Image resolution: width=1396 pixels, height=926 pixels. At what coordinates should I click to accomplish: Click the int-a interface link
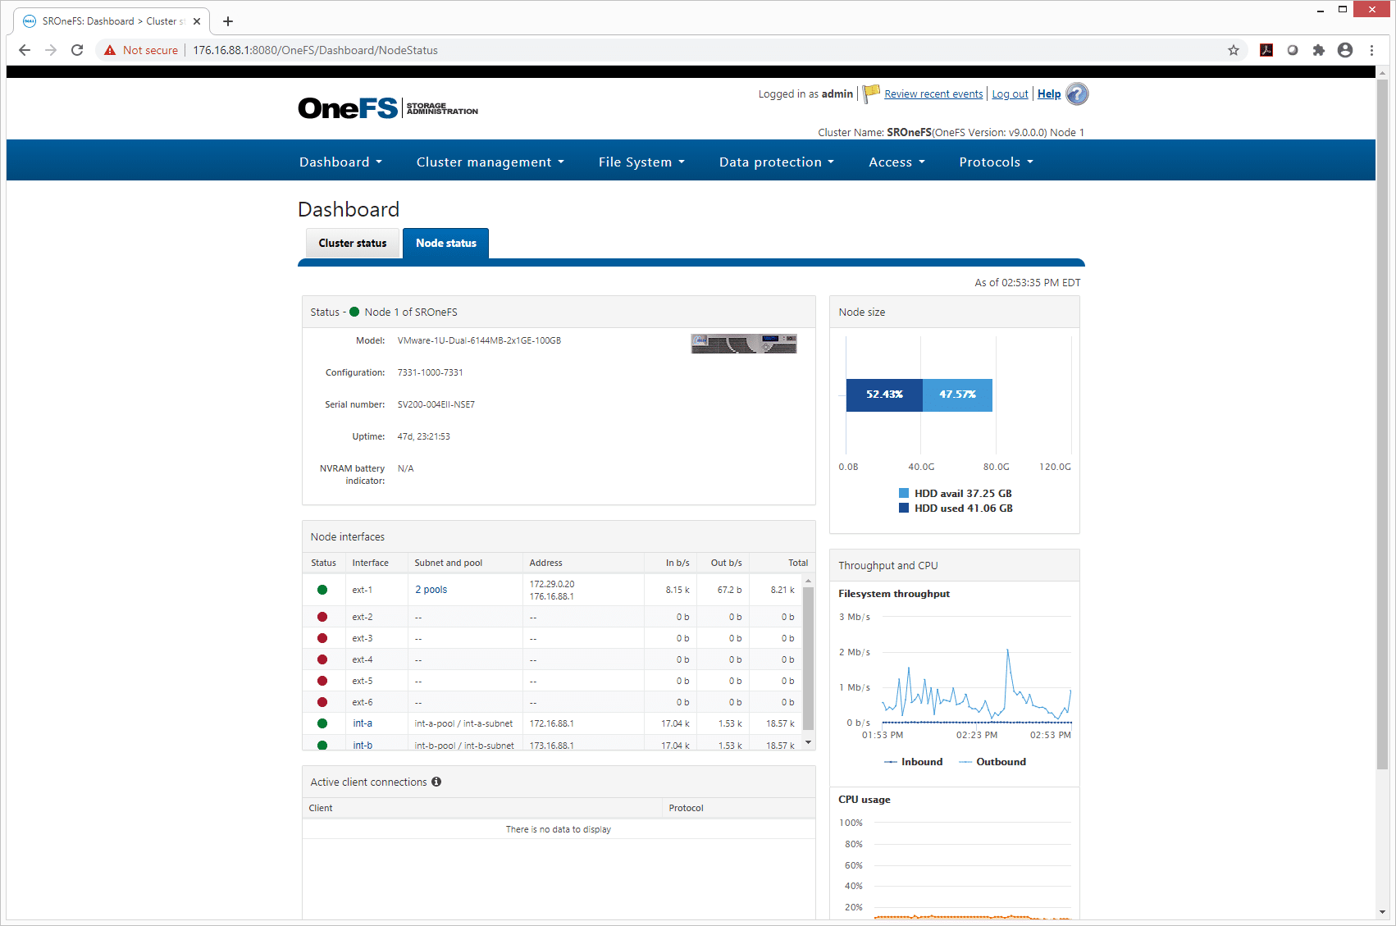[363, 723]
